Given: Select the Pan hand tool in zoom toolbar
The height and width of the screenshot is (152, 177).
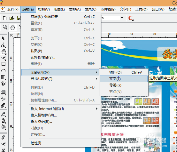Looking at the screenshot, I should click(x=12, y=28).
